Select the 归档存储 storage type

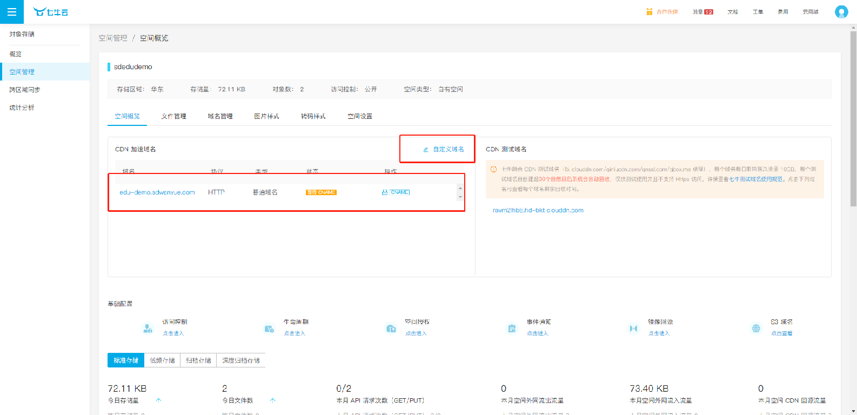[198, 360]
